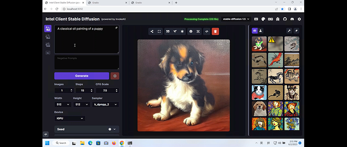Viewport: 347px width, 147px height.
Task: Click the localhost:9092 address bar
Action: pyautogui.click(x=167, y=9)
